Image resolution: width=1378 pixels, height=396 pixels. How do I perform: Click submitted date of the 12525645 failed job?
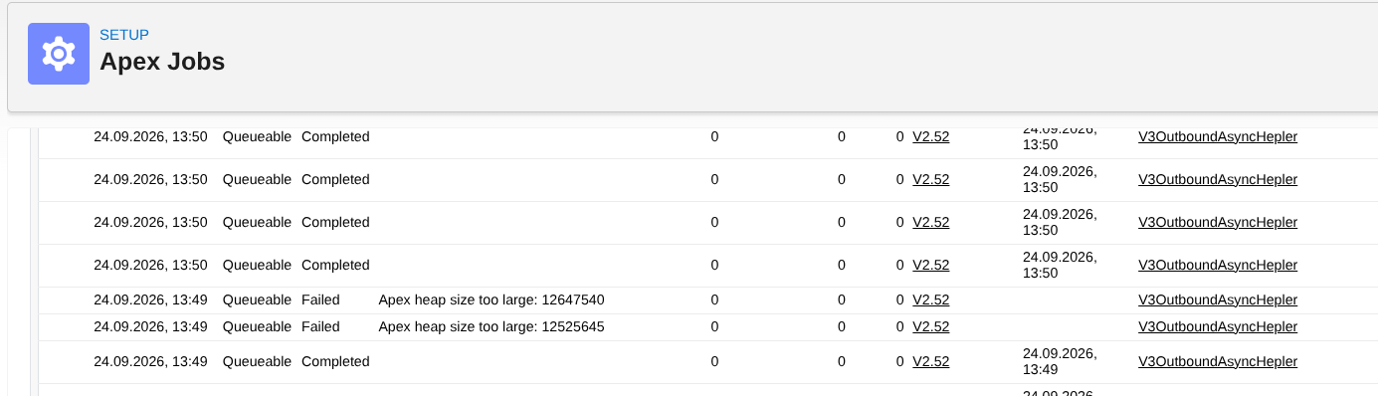[150, 326]
